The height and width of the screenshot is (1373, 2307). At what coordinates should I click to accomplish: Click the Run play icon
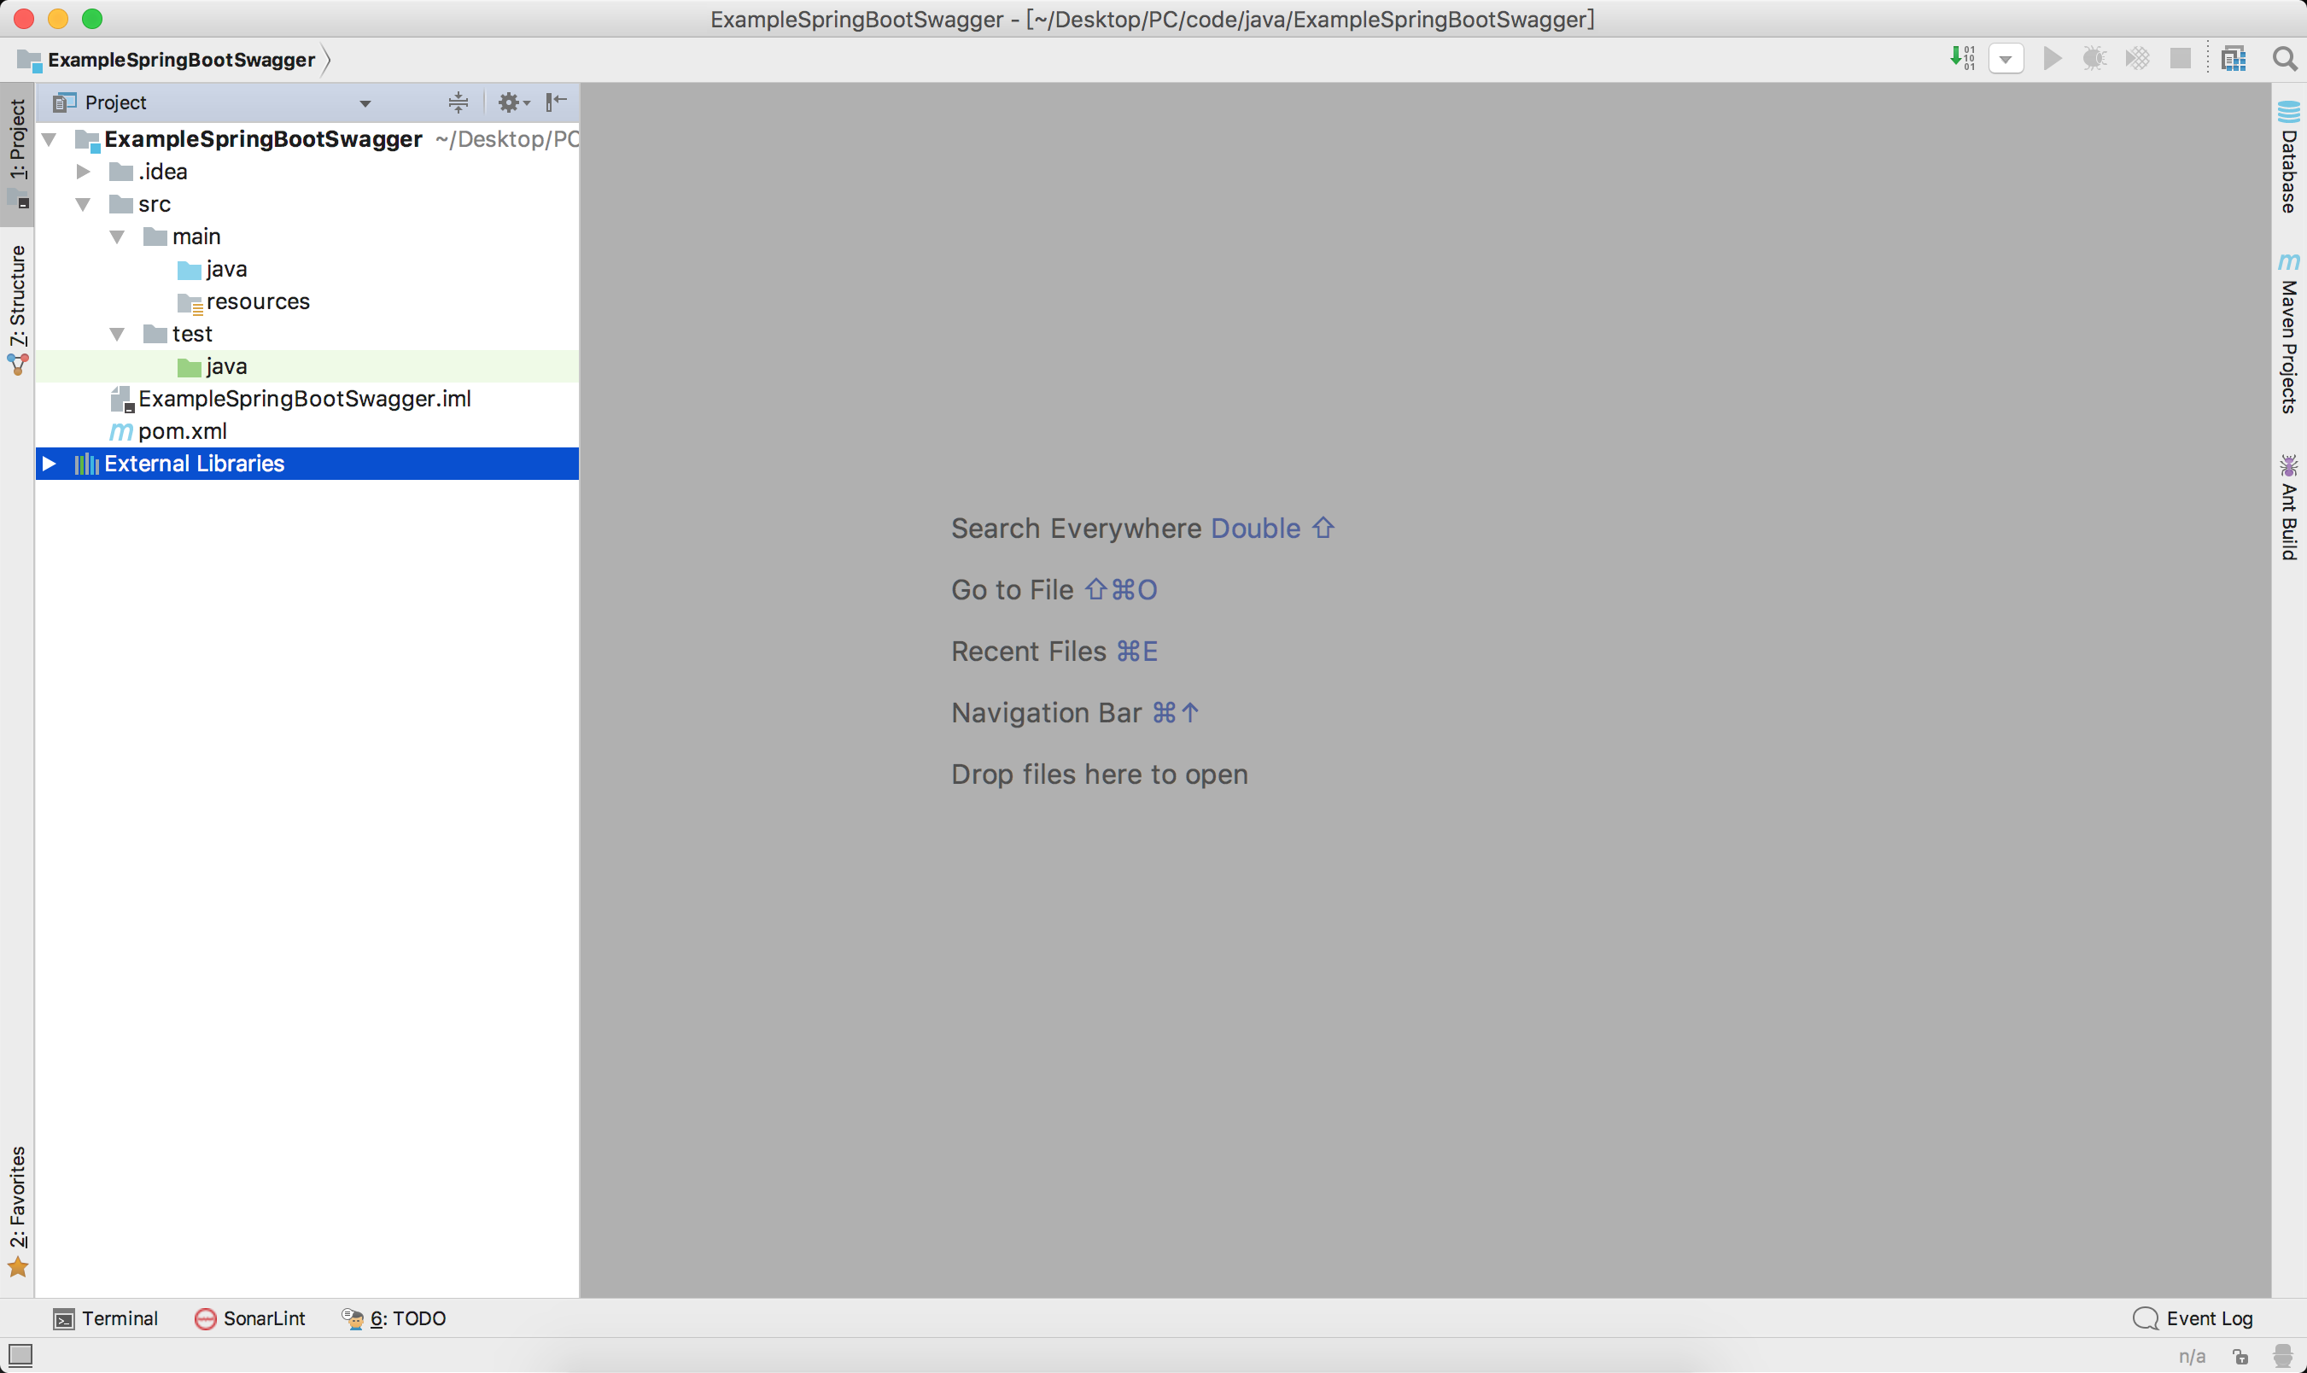(x=2053, y=58)
